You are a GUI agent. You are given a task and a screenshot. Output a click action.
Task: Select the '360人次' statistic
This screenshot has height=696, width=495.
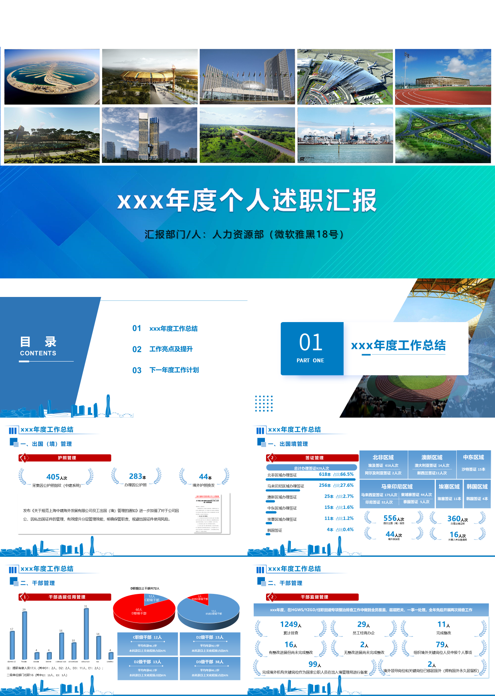tap(457, 519)
